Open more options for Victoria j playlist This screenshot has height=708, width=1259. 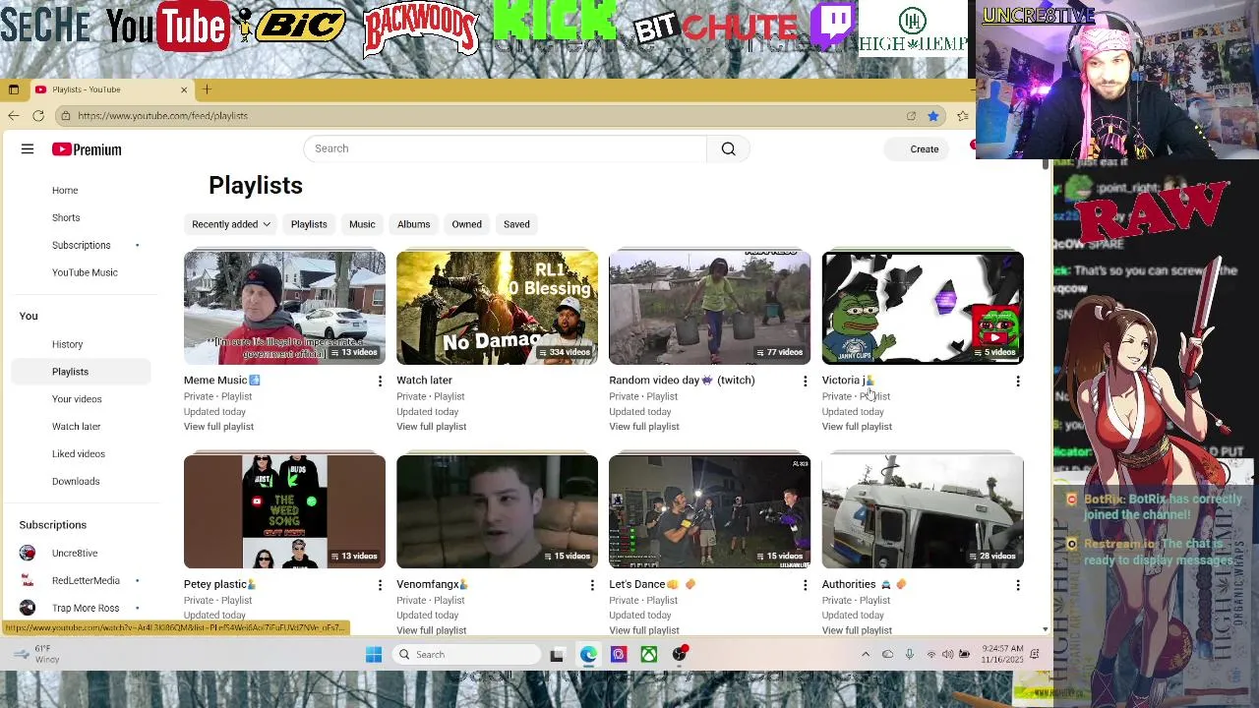(x=1017, y=381)
